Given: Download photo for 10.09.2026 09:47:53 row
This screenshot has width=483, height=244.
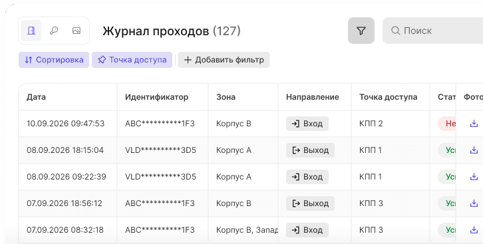Looking at the screenshot, I should click(474, 124).
